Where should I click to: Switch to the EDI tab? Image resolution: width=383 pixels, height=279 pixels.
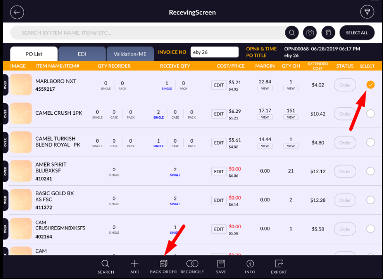pyautogui.click(x=82, y=54)
